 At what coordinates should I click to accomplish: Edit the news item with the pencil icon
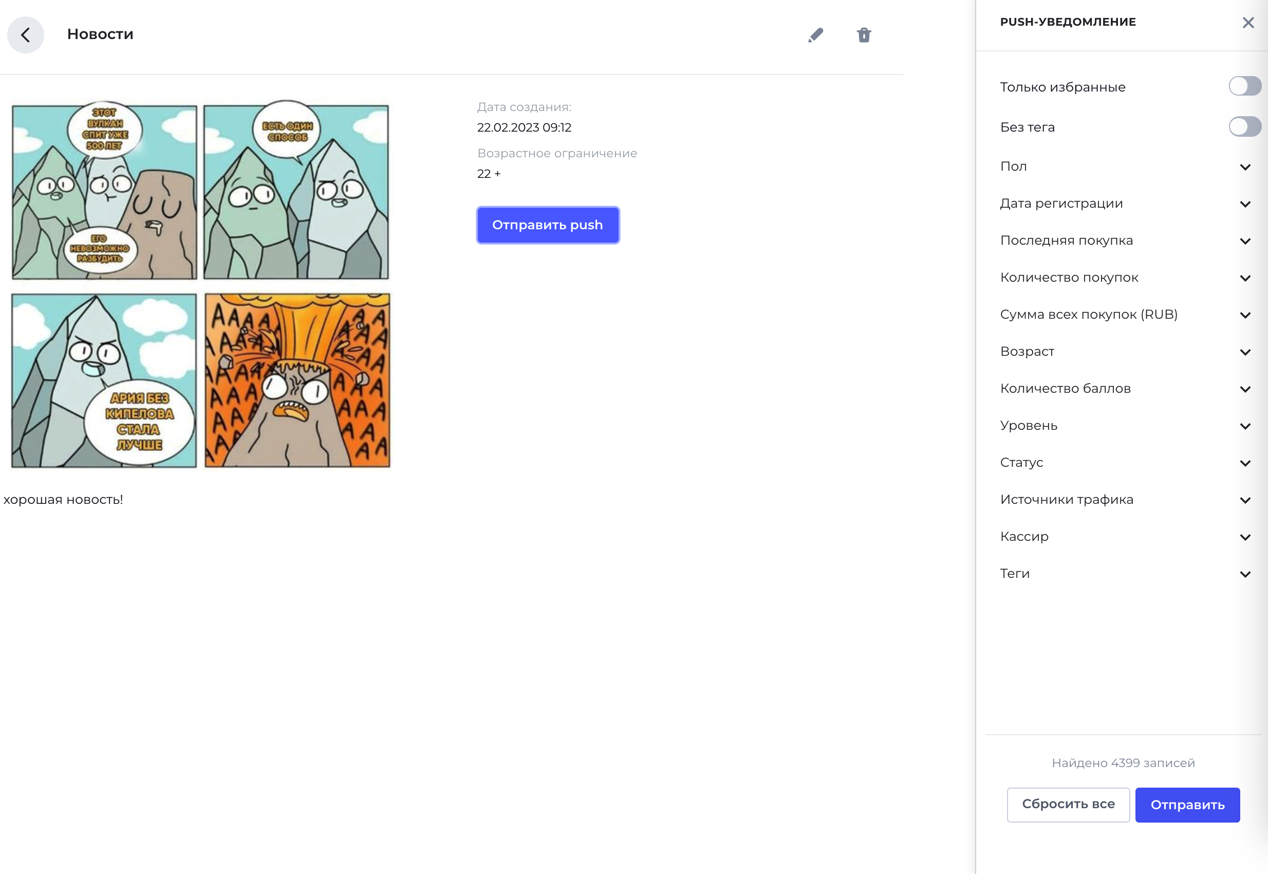815,35
